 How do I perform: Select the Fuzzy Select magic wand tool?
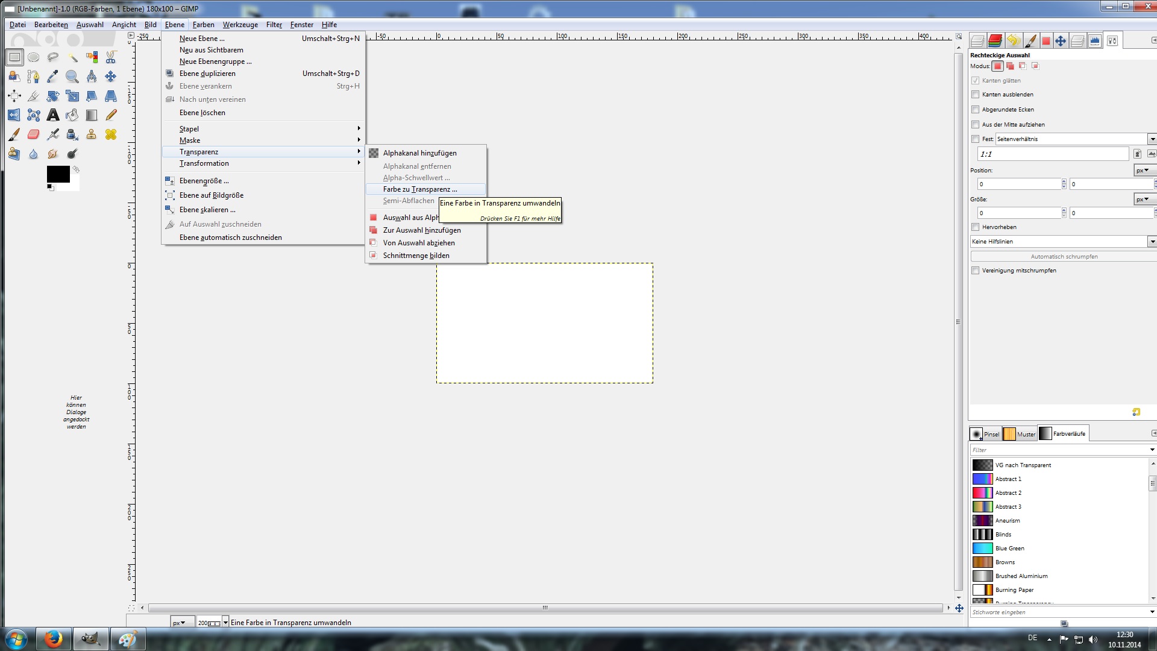72,57
